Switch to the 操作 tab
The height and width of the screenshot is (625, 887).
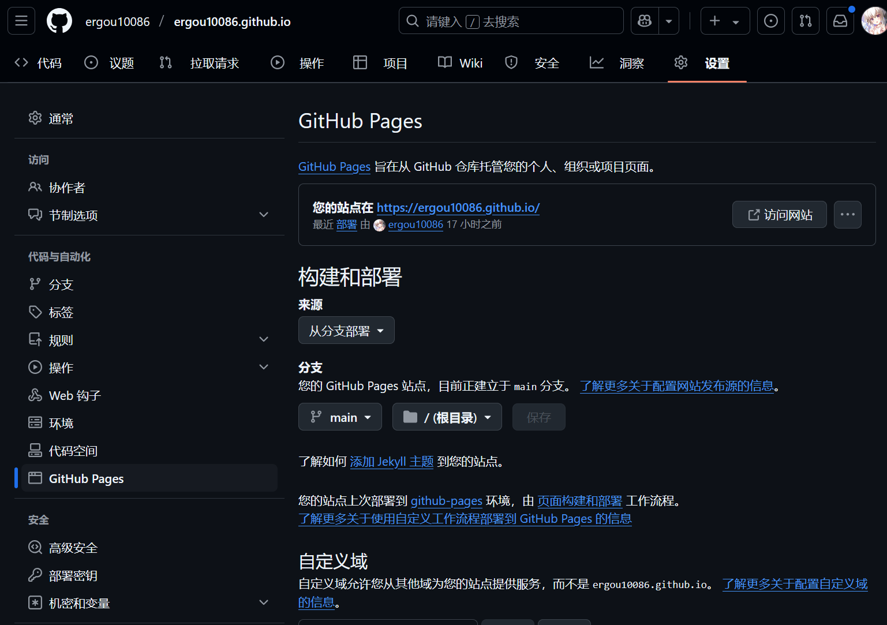coord(297,63)
